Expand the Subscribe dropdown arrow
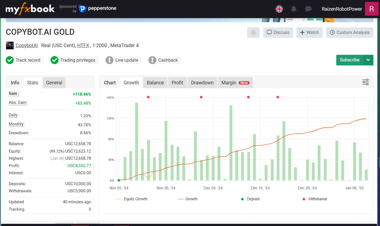The image size is (380, 226). click(368, 60)
